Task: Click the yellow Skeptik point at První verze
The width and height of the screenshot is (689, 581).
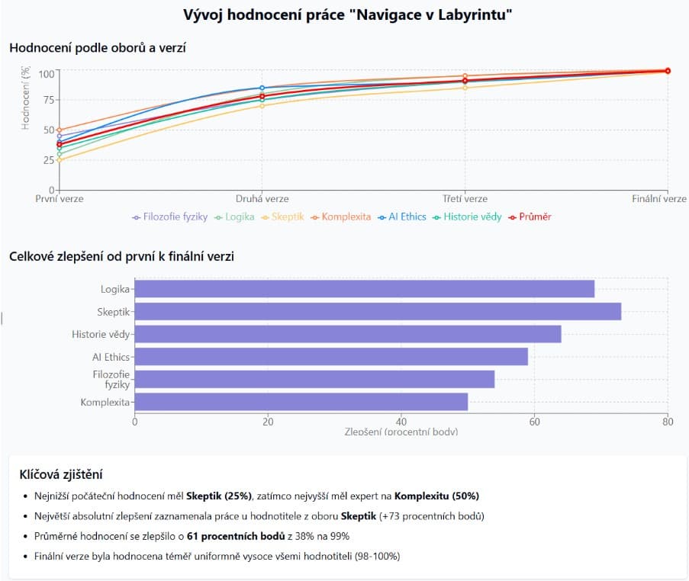Action: tap(60, 160)
